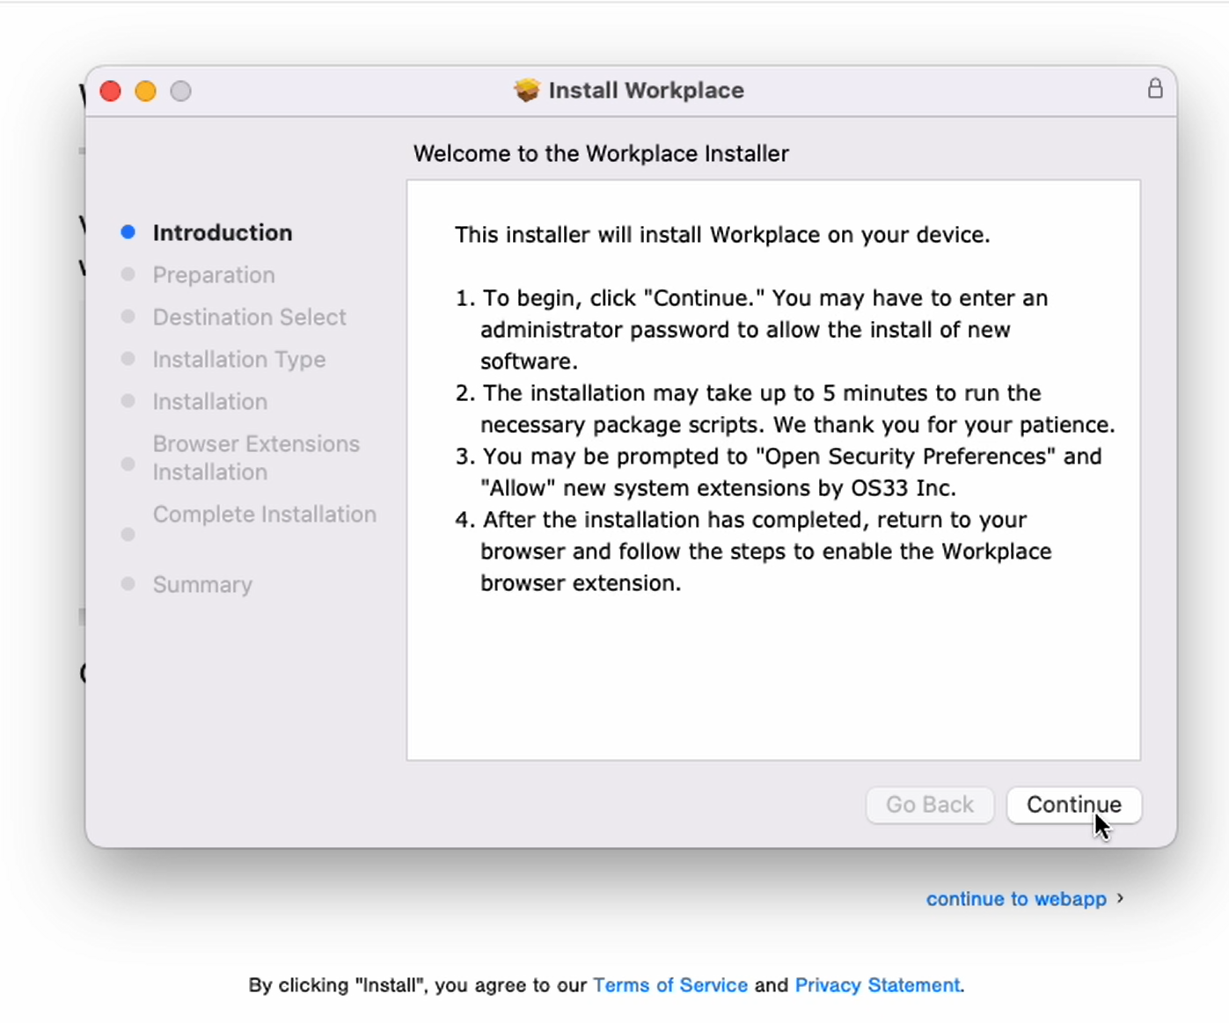
Task: Choose the Destination Select step
Action: tap(249, 318)
